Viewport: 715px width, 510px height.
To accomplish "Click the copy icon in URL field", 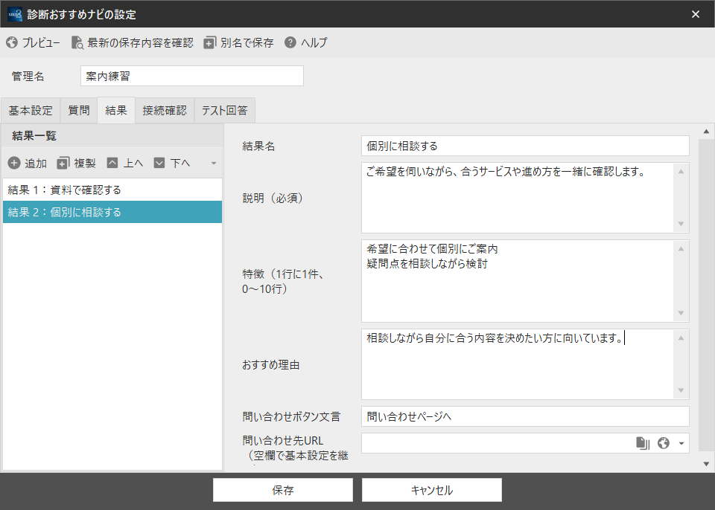I will pyautogui.click(x=643, y=443).
